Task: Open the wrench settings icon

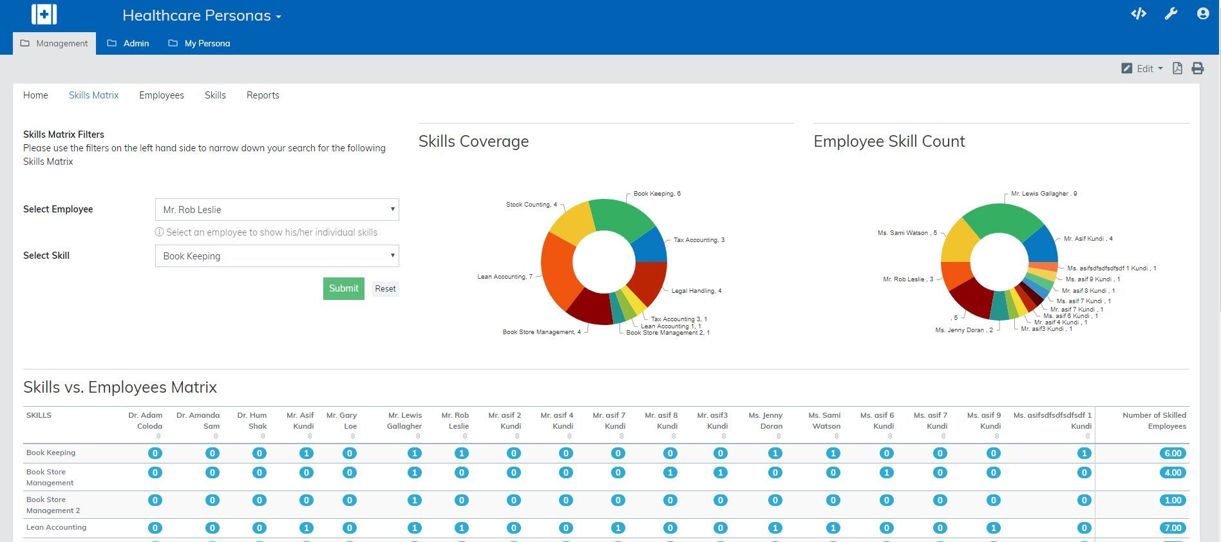Action: point(1171,14)
